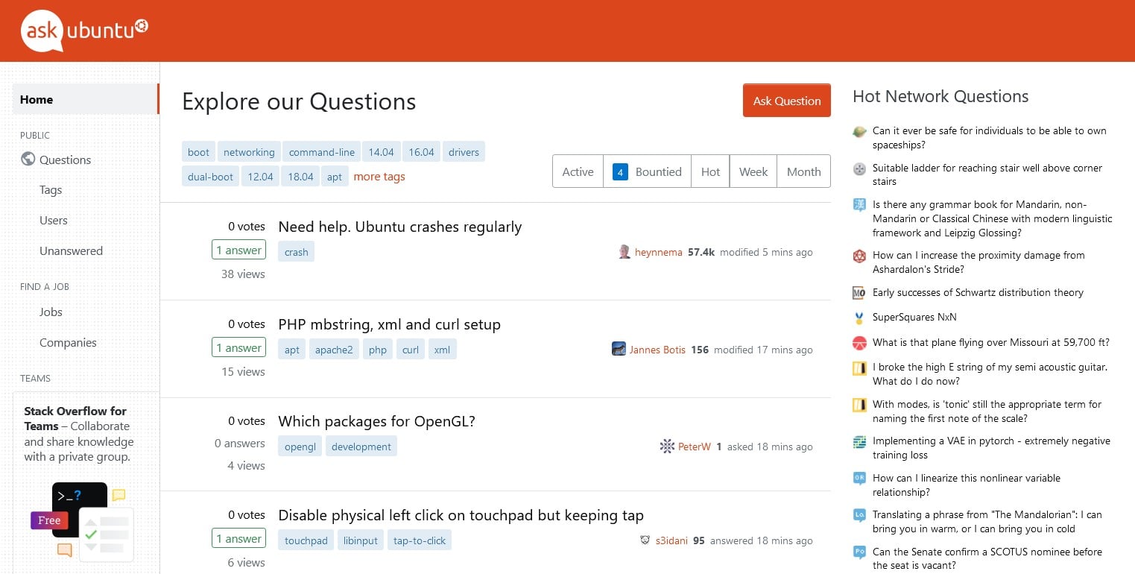This screenshot has height=574, width=1135.
Task: Click the globe icon beside Questions
Action: point(28,159)
